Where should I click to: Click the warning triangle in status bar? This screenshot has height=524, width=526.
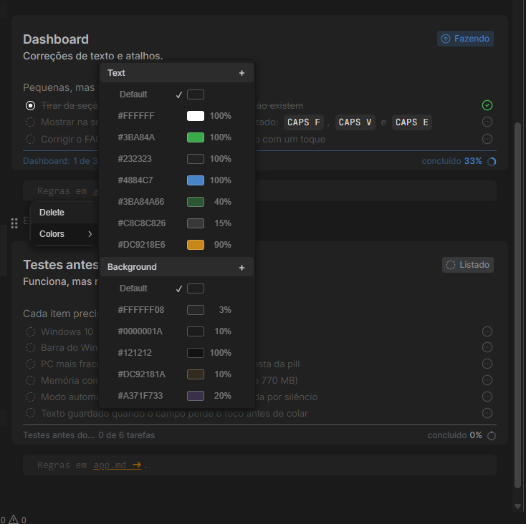(14, 519)
